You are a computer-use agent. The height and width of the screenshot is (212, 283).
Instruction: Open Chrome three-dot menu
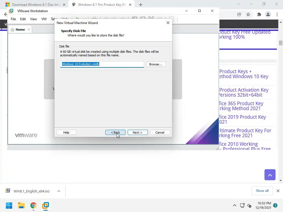coord(277,14)
